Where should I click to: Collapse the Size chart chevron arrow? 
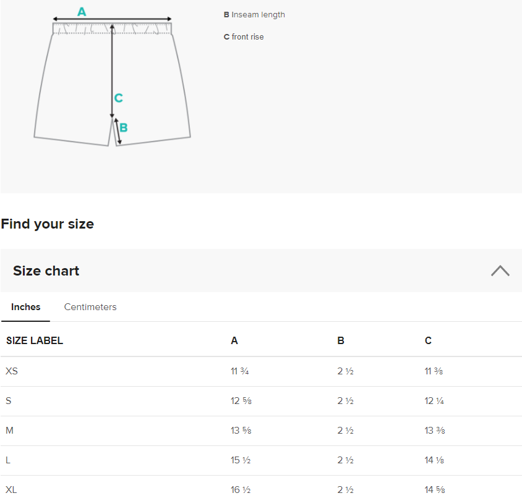point(500,271)
